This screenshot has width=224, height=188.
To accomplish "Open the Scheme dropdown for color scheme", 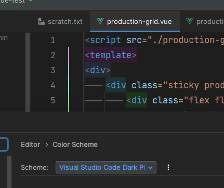I will pyautogui.click(x=106, y=167).
